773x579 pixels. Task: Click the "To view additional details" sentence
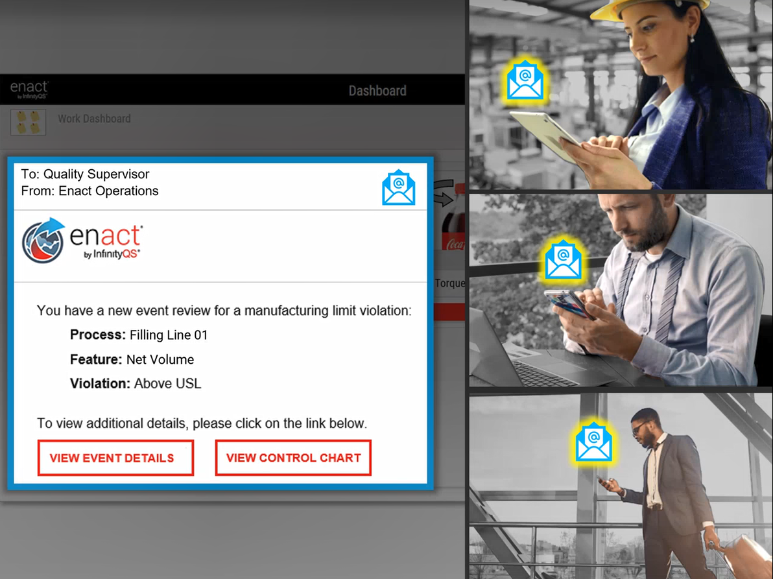click(x=202, y=423)
